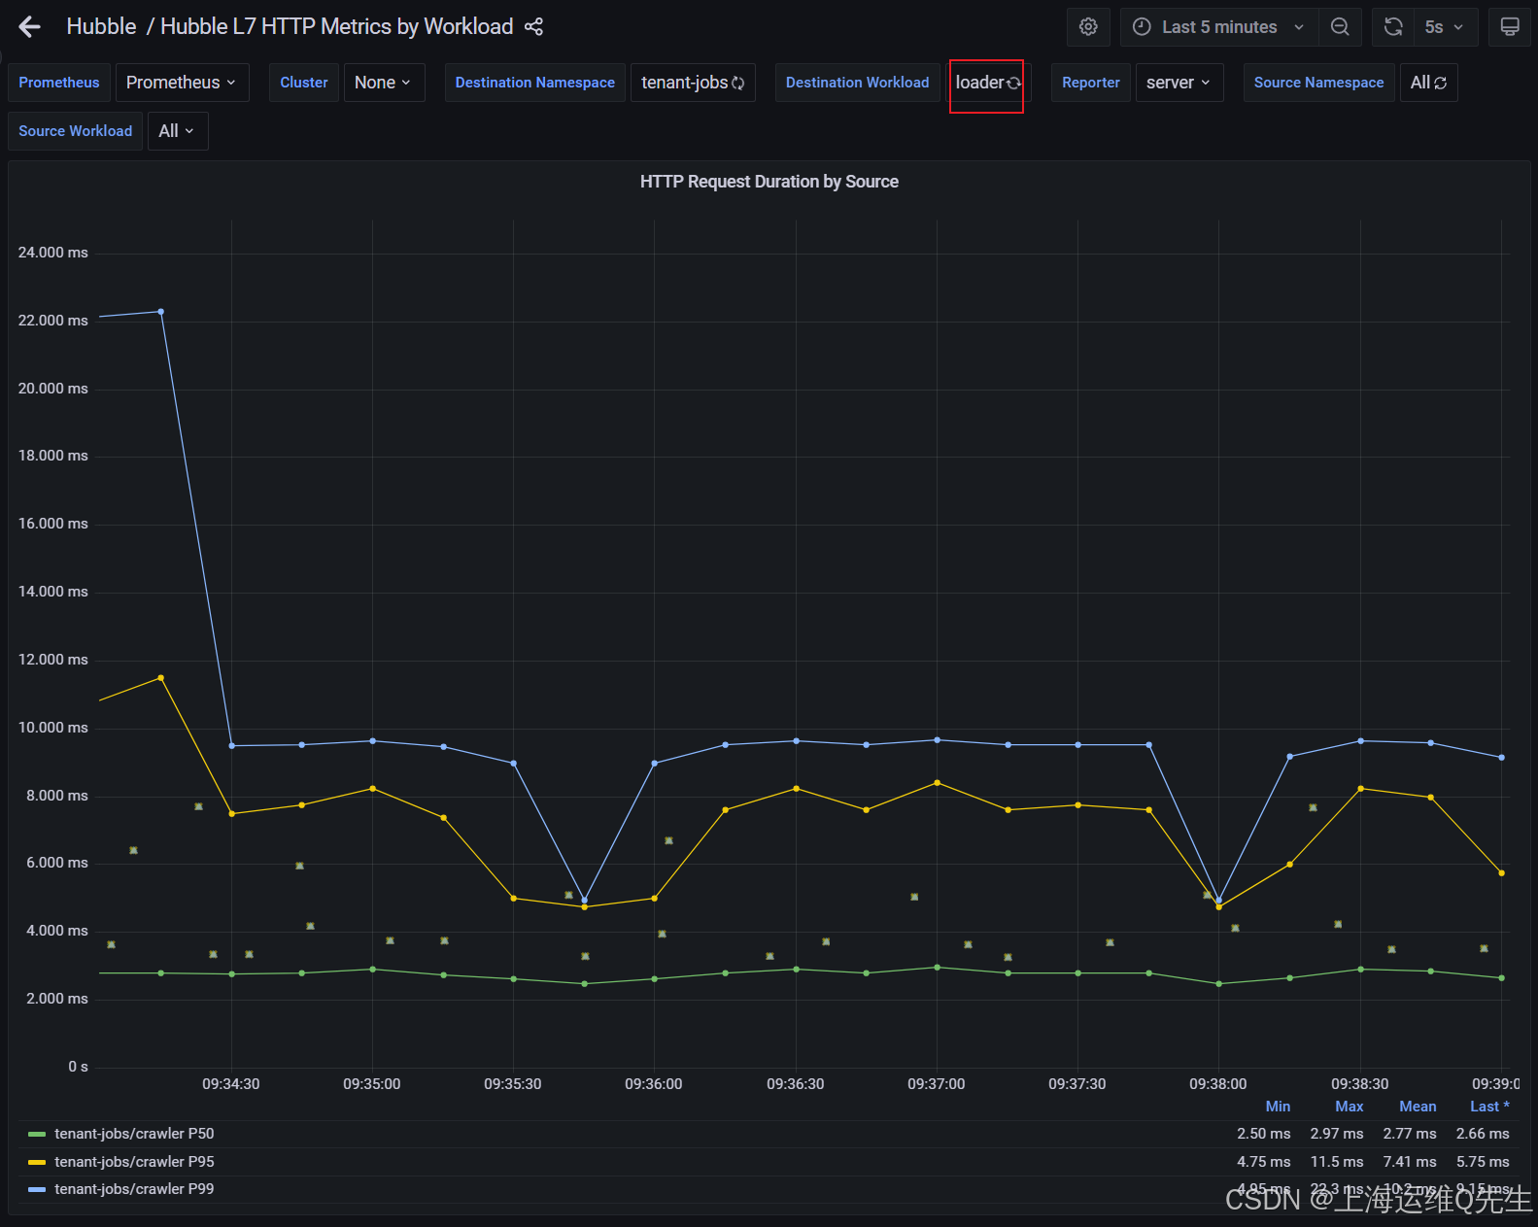
Task: Click the Reporter variable label
Action: 1091,83
